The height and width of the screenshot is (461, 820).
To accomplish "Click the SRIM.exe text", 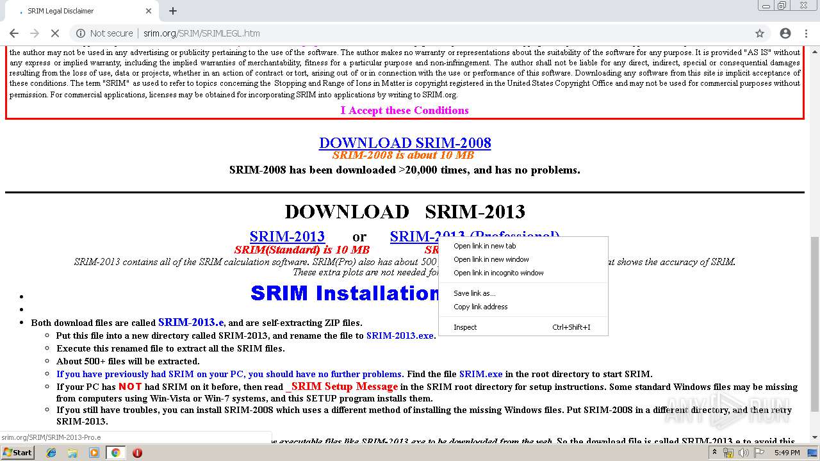I will (480, 374).
